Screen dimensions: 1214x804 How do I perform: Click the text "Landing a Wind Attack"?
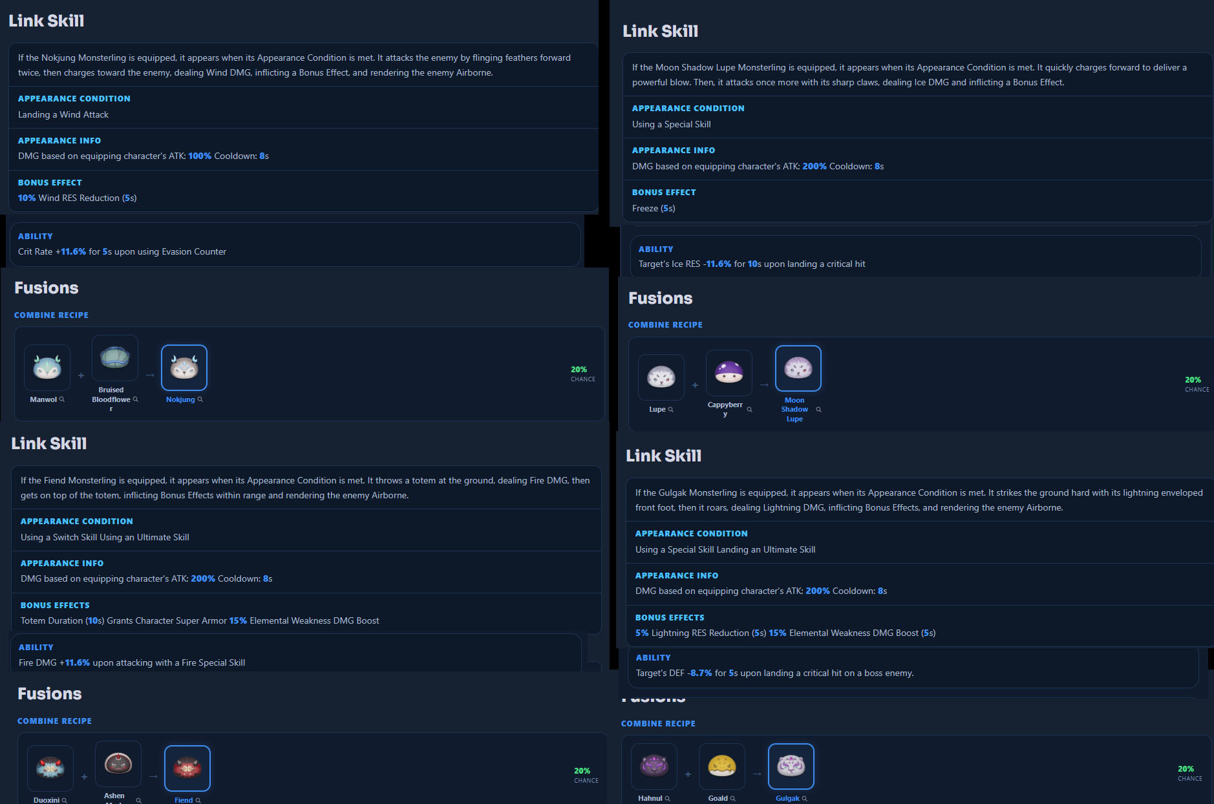[63, 114]
